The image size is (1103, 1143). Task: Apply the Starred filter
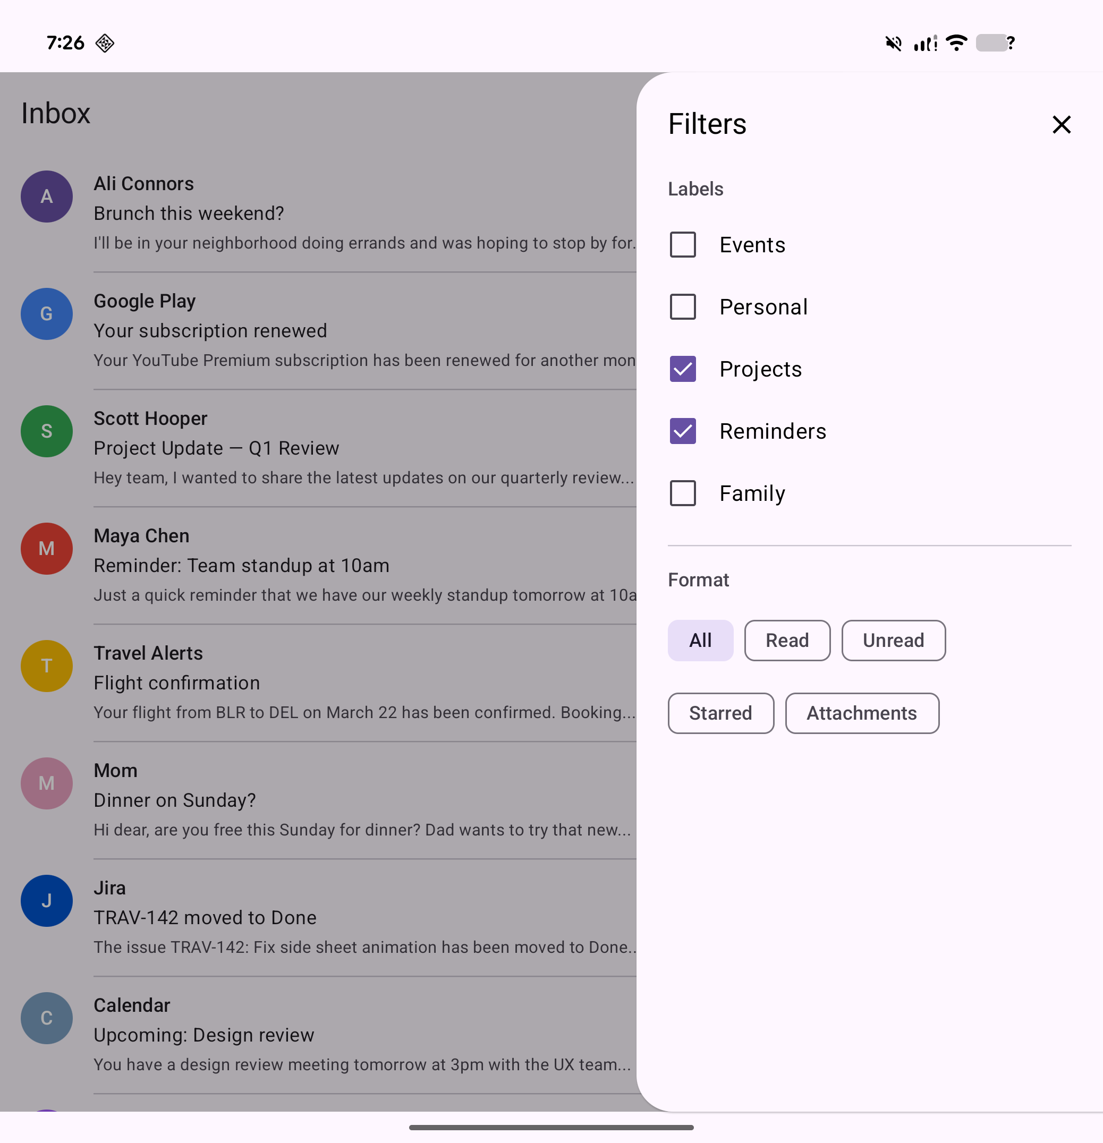tap(720, 713)
